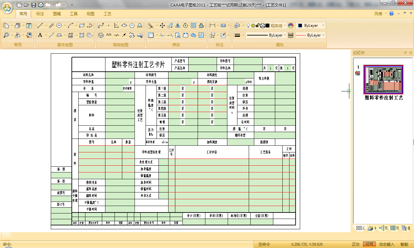Select the regular Polygon tool
This screenshot has height=248, width=414.
132,26
